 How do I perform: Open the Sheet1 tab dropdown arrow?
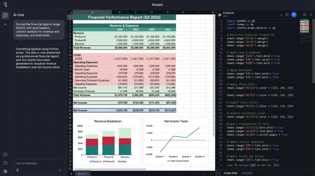click(88, 174)
